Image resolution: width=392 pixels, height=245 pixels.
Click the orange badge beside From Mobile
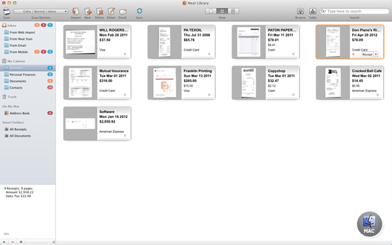coord(37,52)
